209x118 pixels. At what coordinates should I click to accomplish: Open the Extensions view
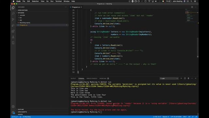13,31
